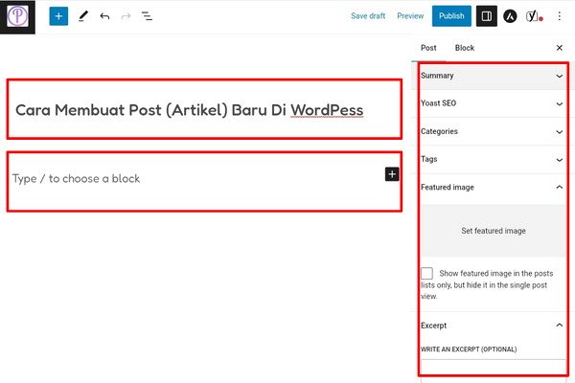Click the misspelled word WordPess in title
The width and height of the screenshot is (575, 383).
(327, 110)
